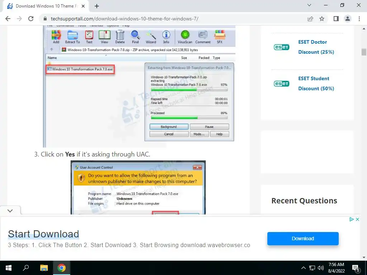This screenshot has height=275, width=367.
Task: Collapse the bottom ad chevron
Action: point(10,211)
